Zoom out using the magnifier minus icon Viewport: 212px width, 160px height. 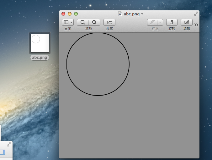83,22
